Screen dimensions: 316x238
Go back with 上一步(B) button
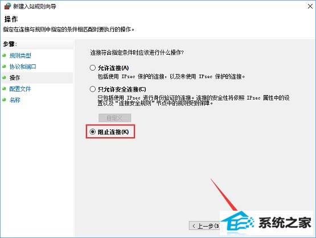pyautogui.click(x=204, y=225)
